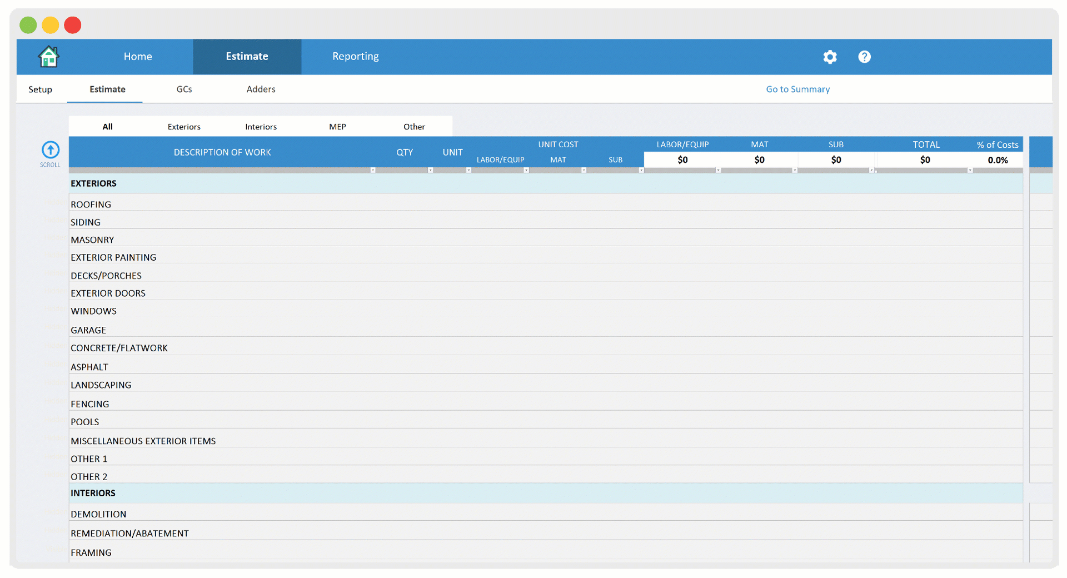Viewport: 1067px width, 578px height.
Task: Open the Home tab
Action: pyautogui.click(x=138, y=56)
